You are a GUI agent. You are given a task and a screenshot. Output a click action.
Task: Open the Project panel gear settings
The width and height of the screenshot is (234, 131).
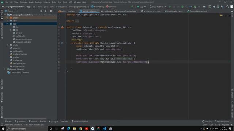pyautogui.click(x=51, y=11)
